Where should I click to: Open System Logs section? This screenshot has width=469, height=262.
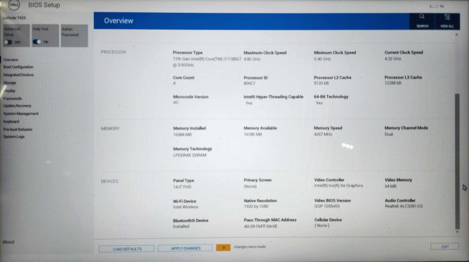[x=13, y=137]
